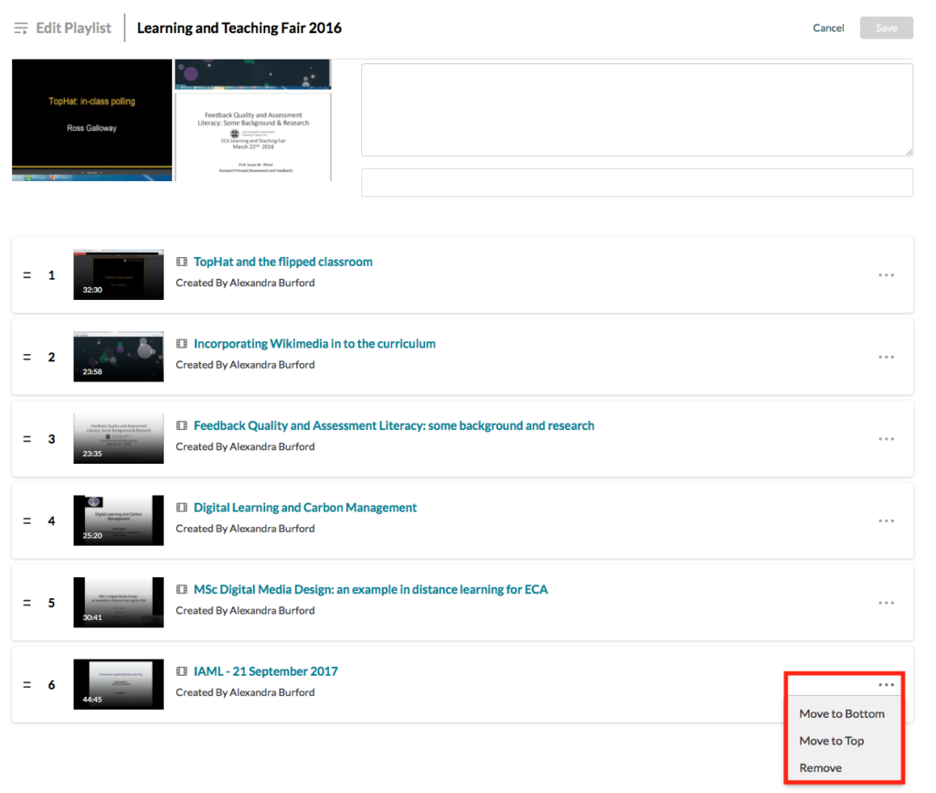Click the large playlist description text area
The width and height of the screenshot is (936, 793).
(x=637, y=110)
